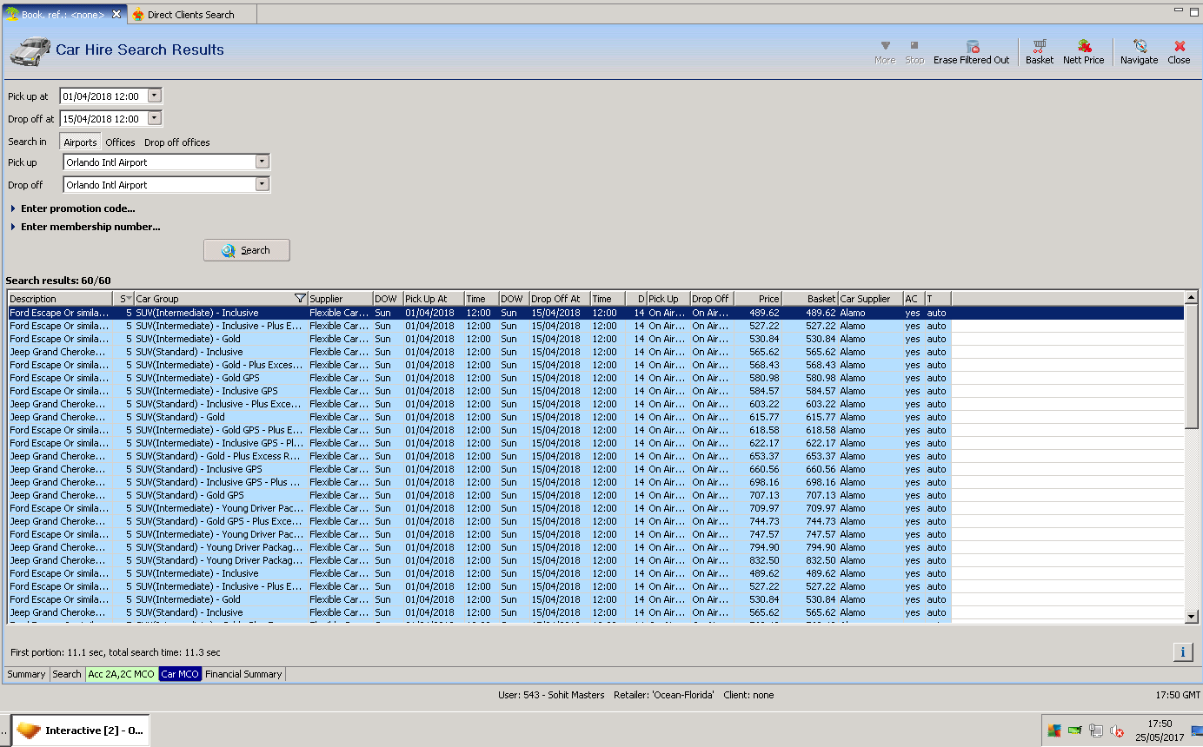
Task: Sort by the Basket column header
Action: click(x=811, y=299)
